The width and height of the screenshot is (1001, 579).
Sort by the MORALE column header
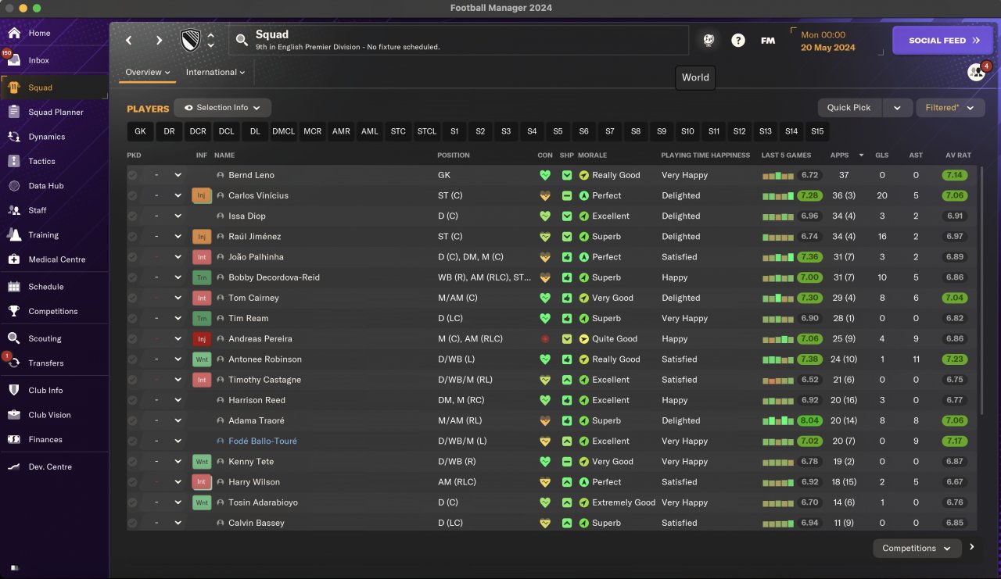pyautogui.click(x=592, y=155)
